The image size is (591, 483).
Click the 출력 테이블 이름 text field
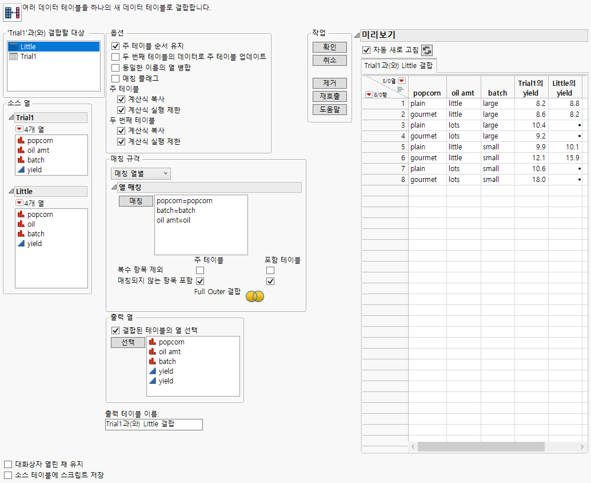point(154,424)
